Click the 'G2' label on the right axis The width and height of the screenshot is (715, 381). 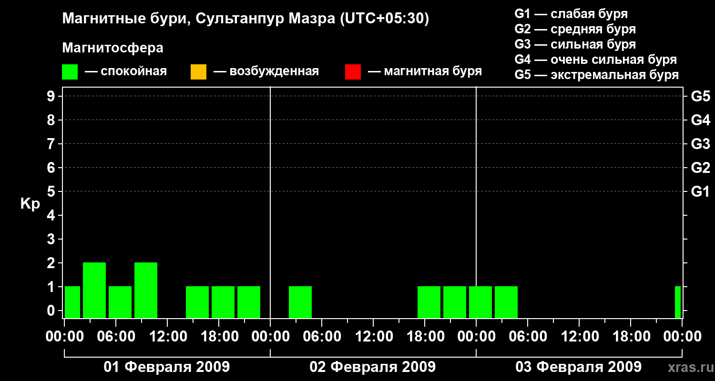pos(700,168)
